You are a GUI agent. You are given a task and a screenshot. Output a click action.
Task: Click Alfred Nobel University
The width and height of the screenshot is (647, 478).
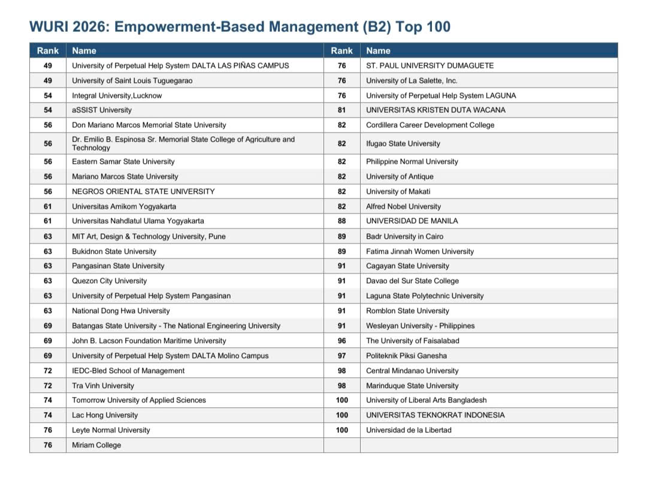point(404,206)
